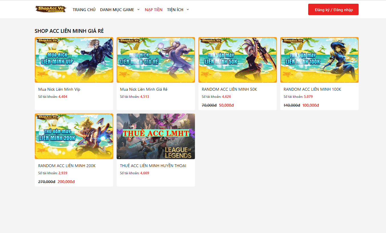Click the ShopAcc.Vn logo in header
This screenshot has height=233, width=386.
point(51,9)
